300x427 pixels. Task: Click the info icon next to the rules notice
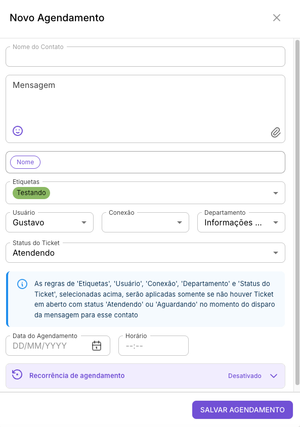(21, 284)
